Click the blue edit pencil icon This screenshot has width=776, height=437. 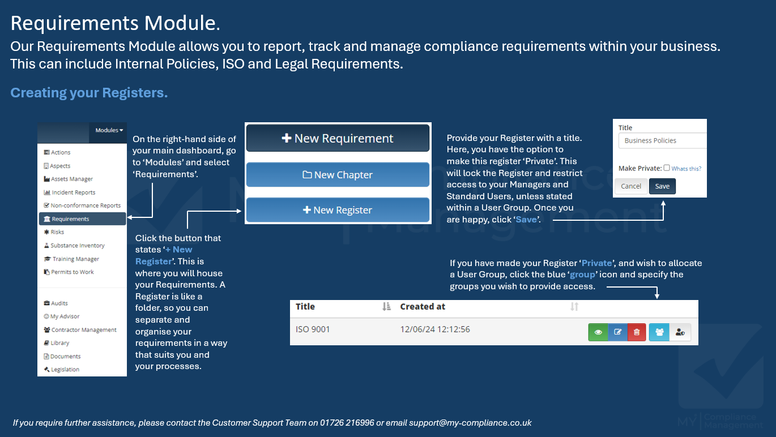617,332
